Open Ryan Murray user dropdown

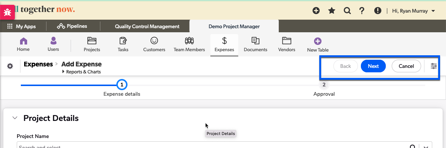(x=414, y=11)
